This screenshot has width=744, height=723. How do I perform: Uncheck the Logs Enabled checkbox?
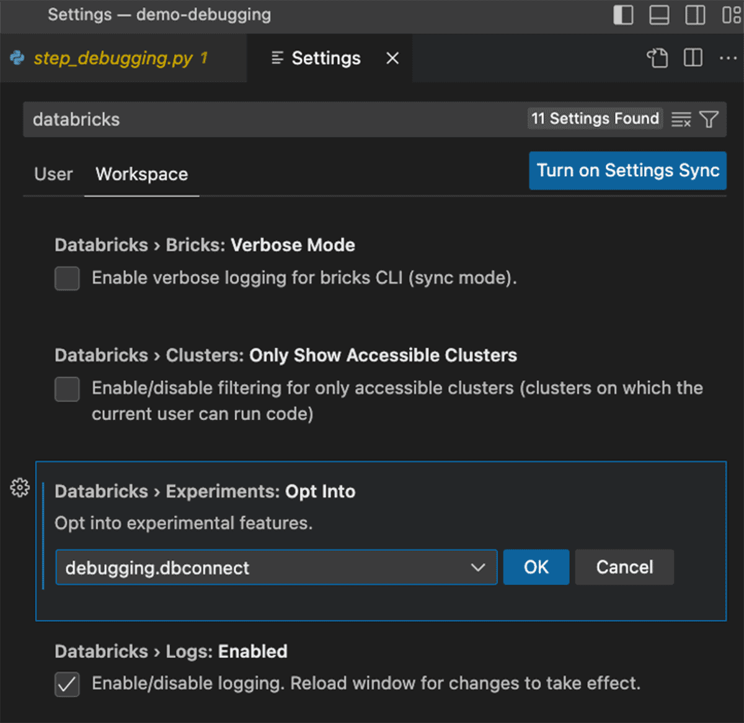point(67,685)
